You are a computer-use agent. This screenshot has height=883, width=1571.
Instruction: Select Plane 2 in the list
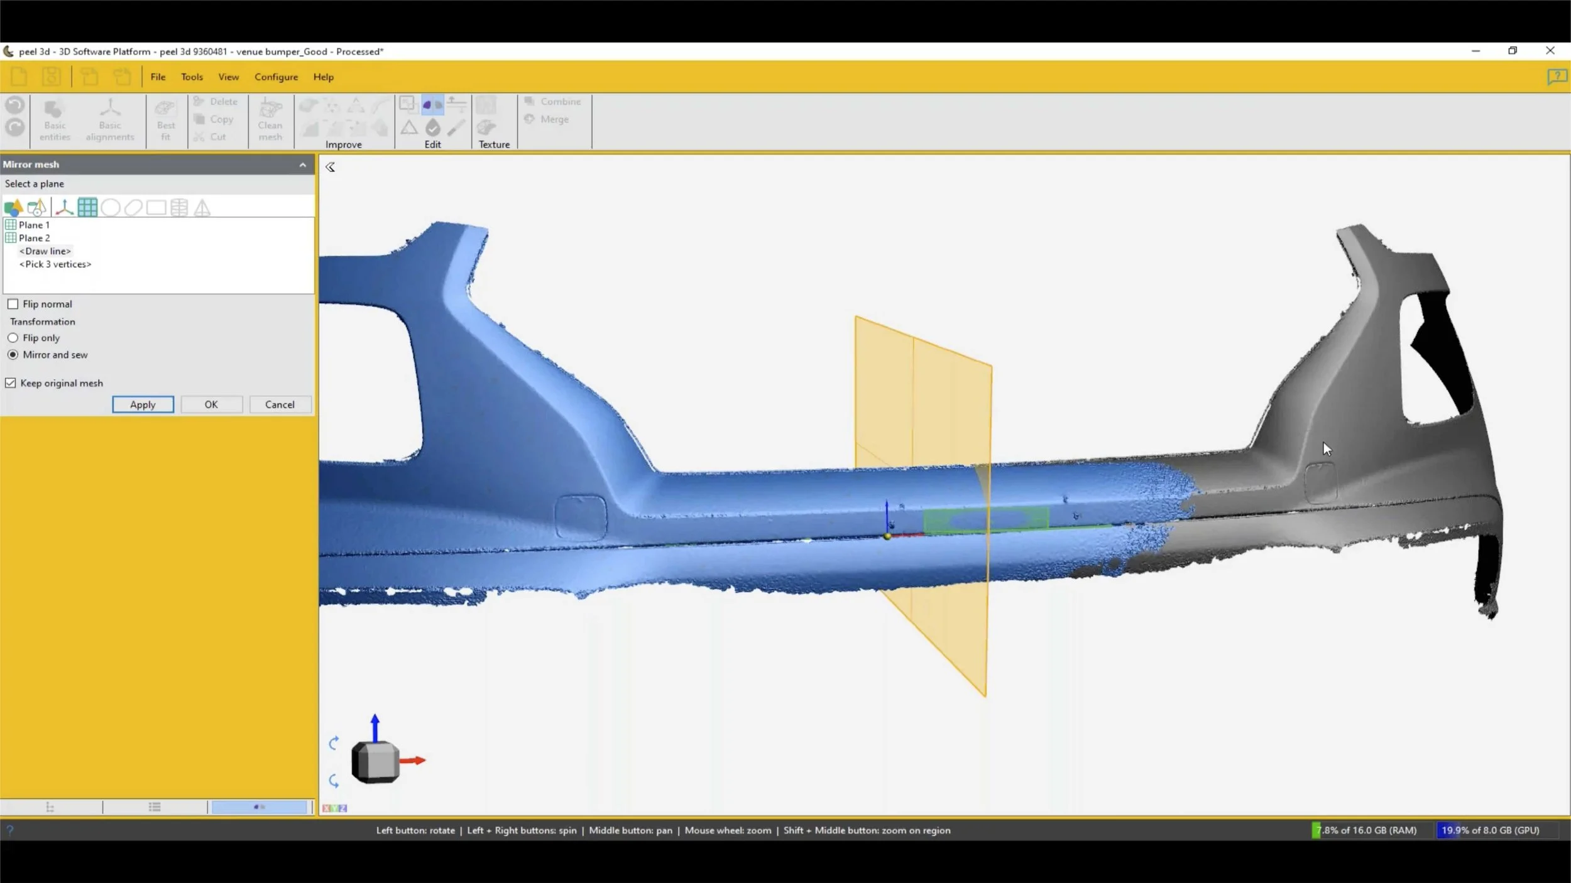pos(34,238)
